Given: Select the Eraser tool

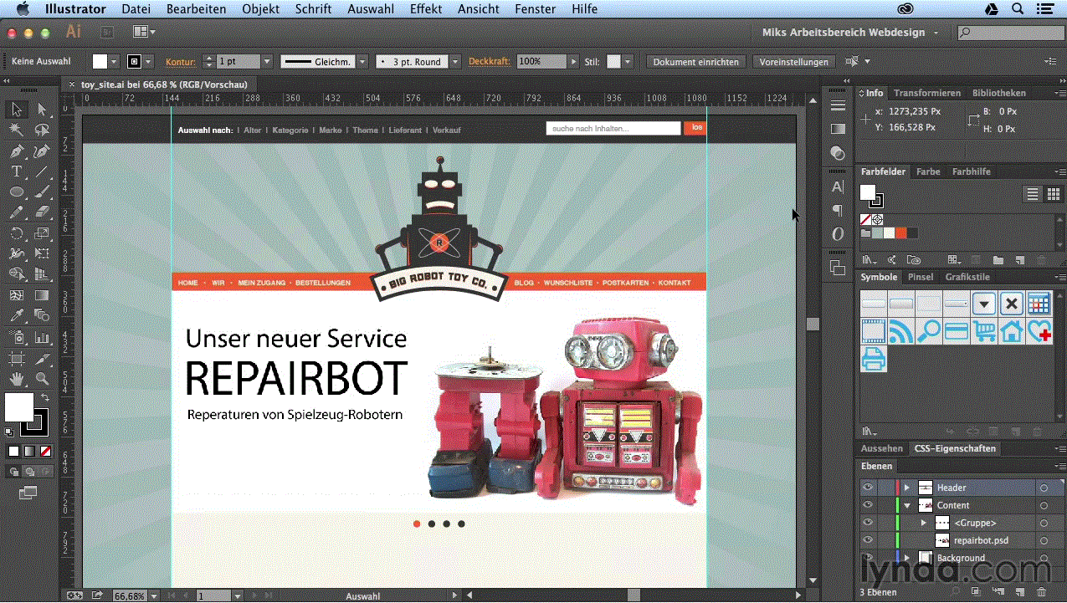Looking at the screenshot, I should click(42, 213).
